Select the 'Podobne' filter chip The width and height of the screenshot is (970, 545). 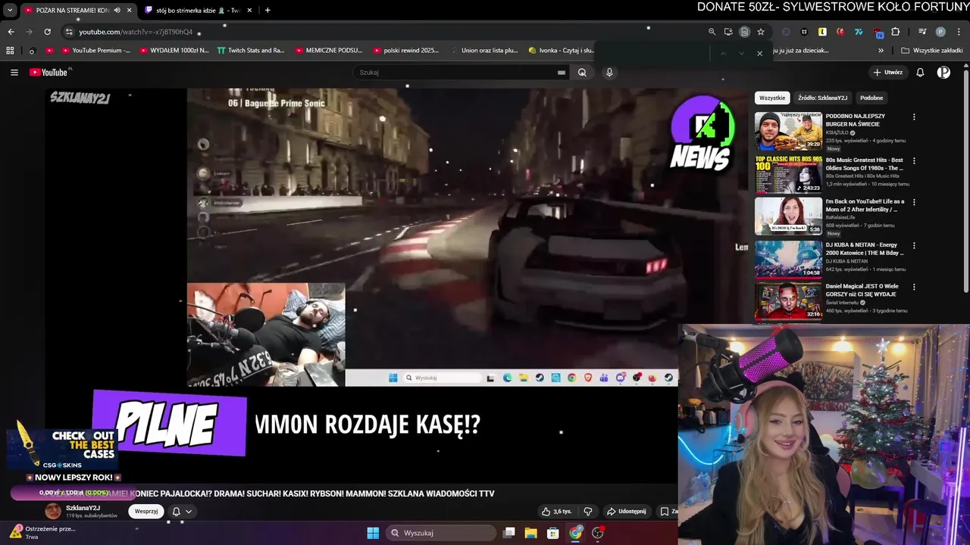coord(871,98)
